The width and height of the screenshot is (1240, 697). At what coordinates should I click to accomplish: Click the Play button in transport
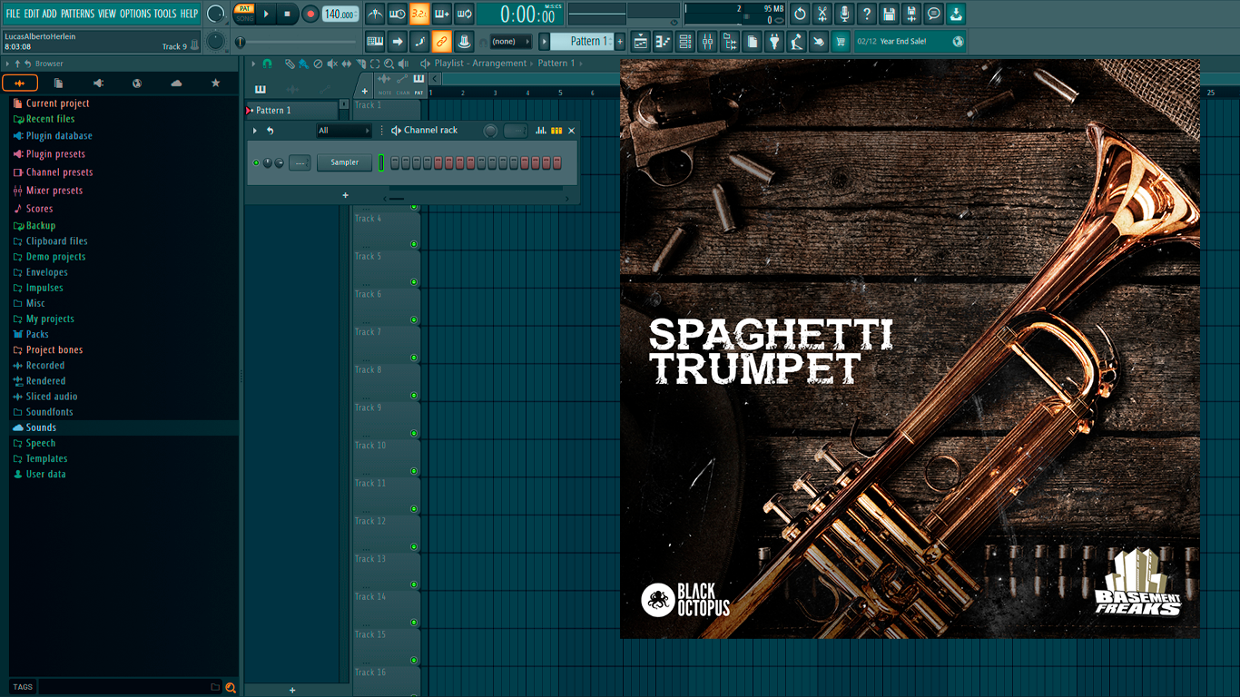[x=266, y=14]
